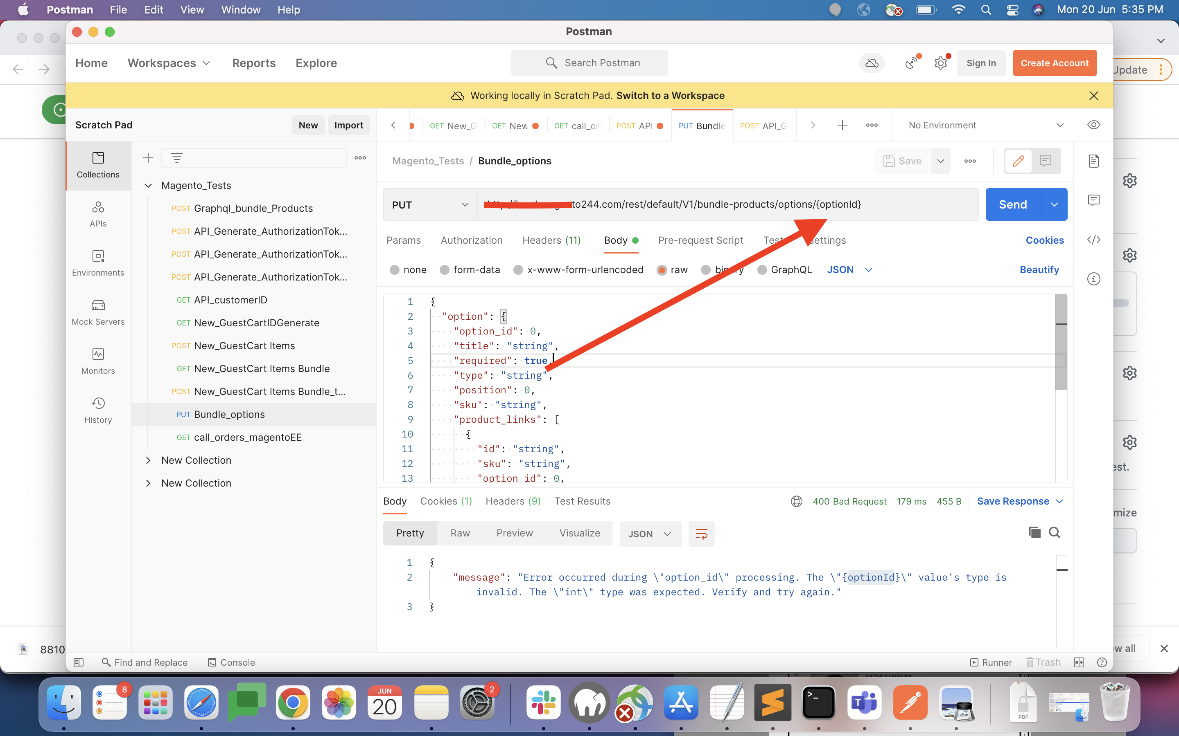1179x736 pixels.
Task: Click the blue Send button
Action: coord(1012,205)
